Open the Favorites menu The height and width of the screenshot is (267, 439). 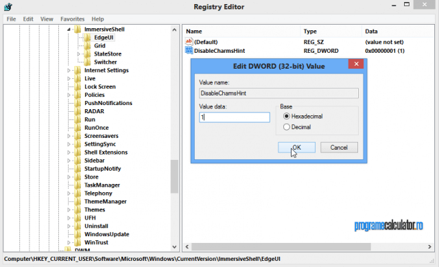pos(72,19)
